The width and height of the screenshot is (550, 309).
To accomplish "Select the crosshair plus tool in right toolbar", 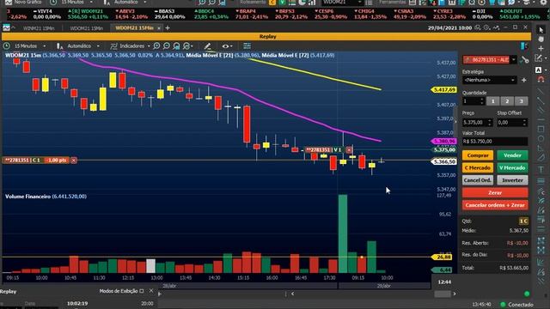I will (x=541, y=48).
